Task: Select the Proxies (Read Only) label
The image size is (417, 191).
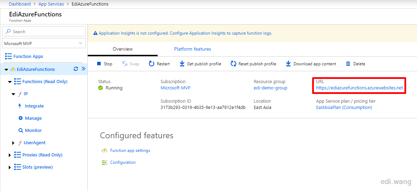Action: (x=42, y=155)
